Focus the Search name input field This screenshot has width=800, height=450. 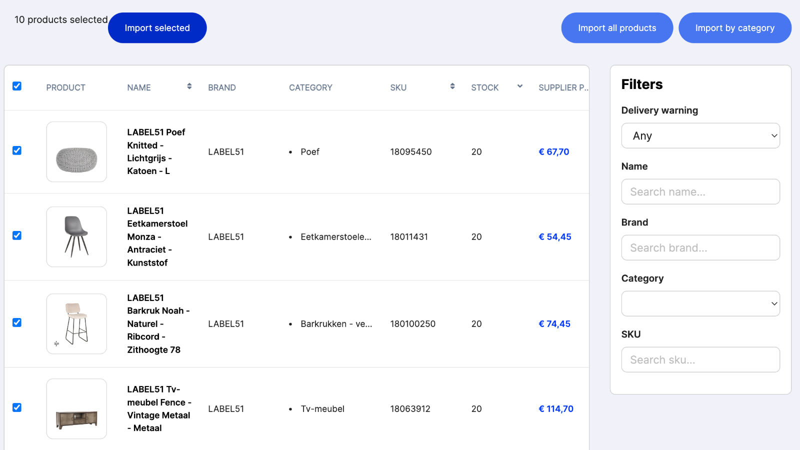click(x=700, y=191)
